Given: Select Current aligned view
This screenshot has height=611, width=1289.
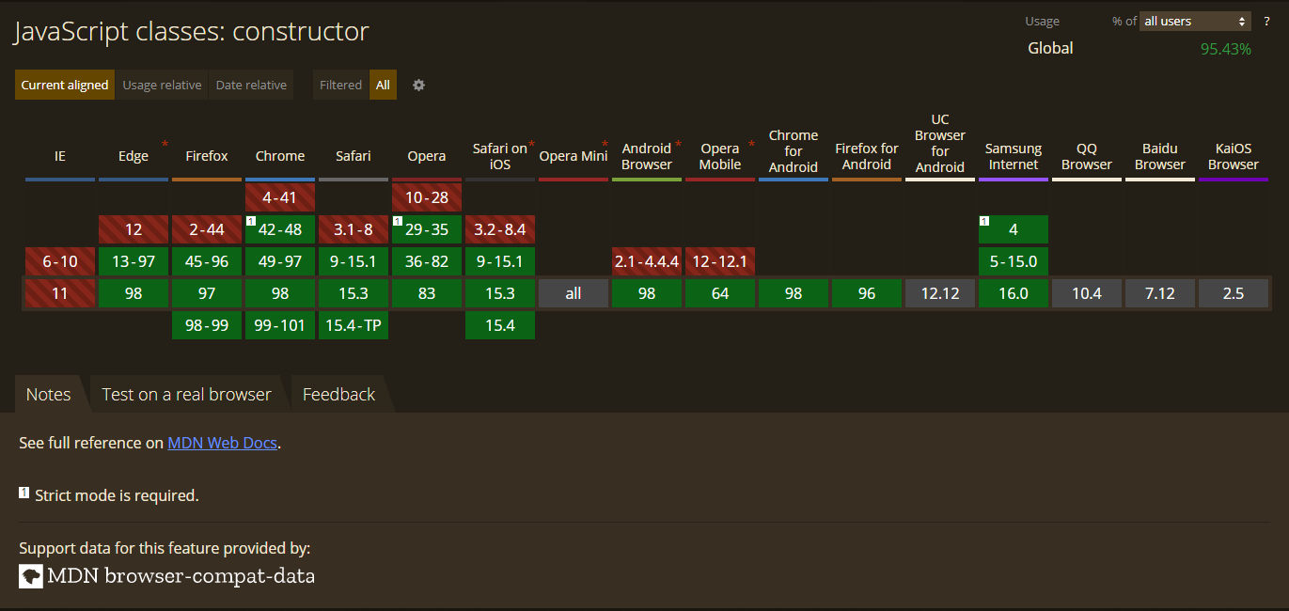Looking at the screenshot, I should click(x=65, y=85).
